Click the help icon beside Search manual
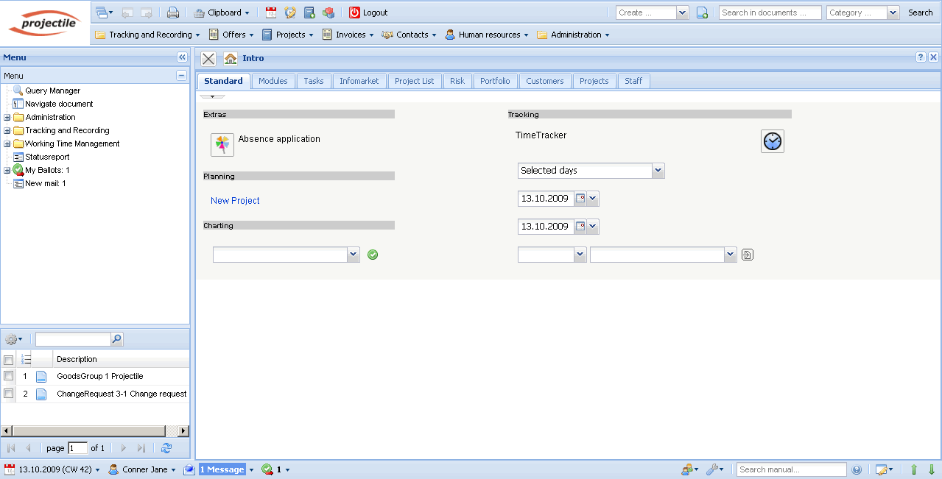The width and height of the screenshot is (942, 479). tap(857, 469)
